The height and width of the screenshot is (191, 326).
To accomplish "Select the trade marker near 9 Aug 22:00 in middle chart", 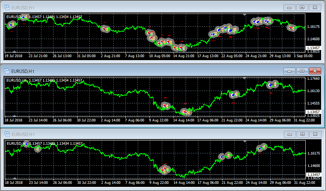I will coord(166,106).
